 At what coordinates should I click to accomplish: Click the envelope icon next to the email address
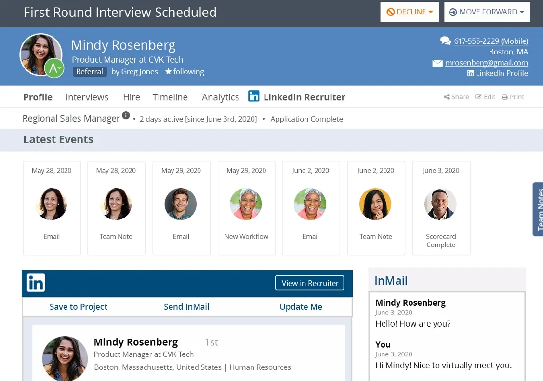point(437,63)
